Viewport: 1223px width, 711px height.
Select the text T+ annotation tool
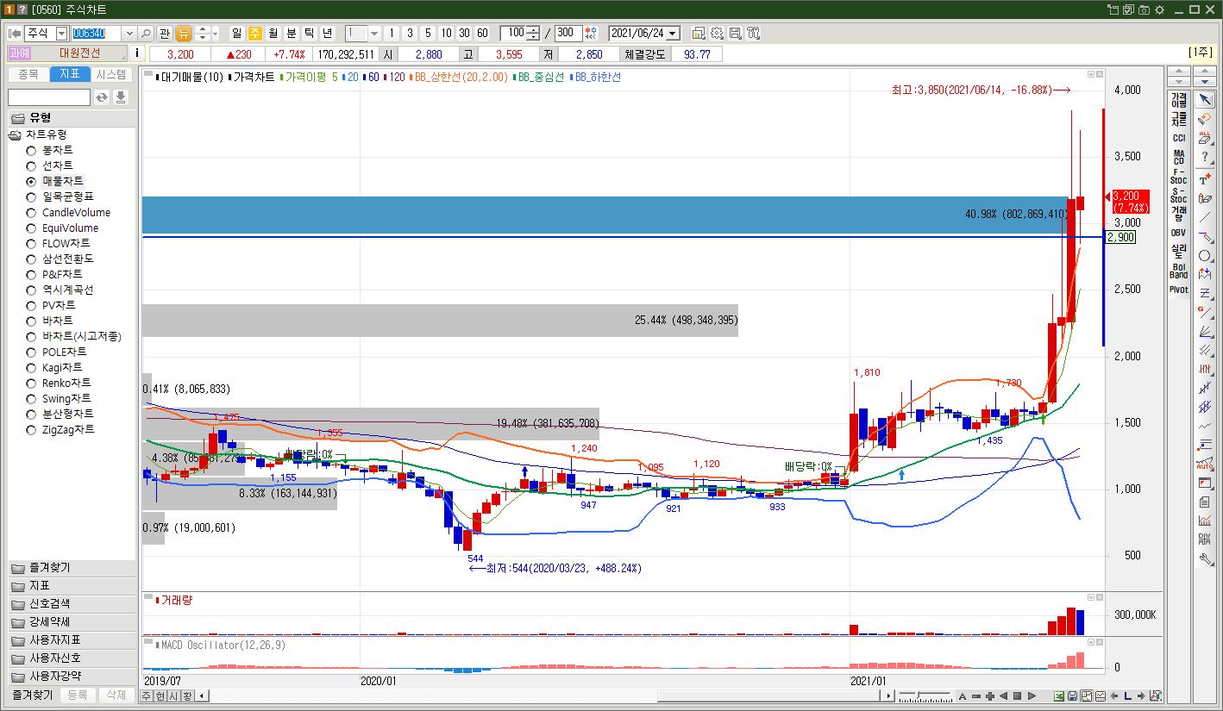tap(1205, 179)
